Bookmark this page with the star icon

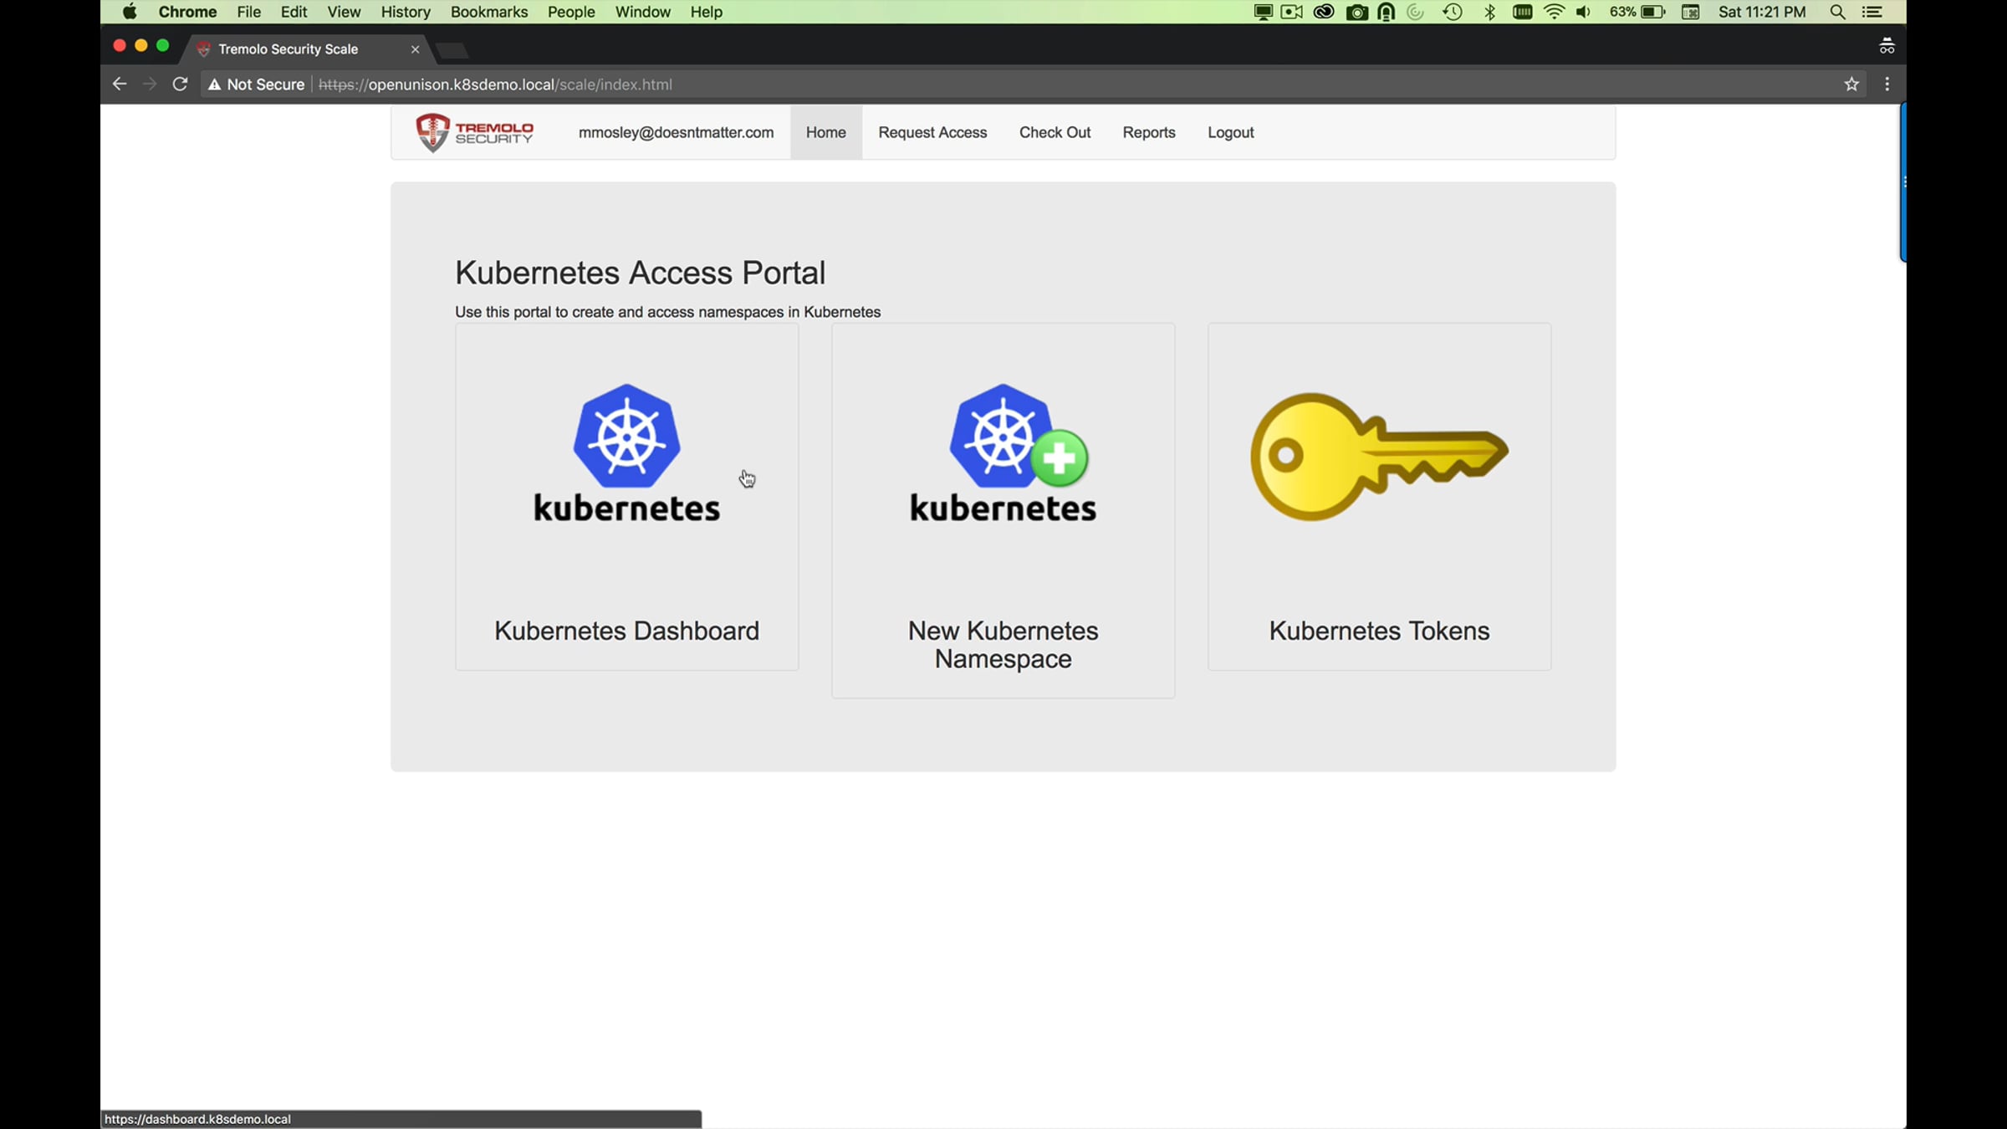pyautogui.click(x=1851, y=84)
